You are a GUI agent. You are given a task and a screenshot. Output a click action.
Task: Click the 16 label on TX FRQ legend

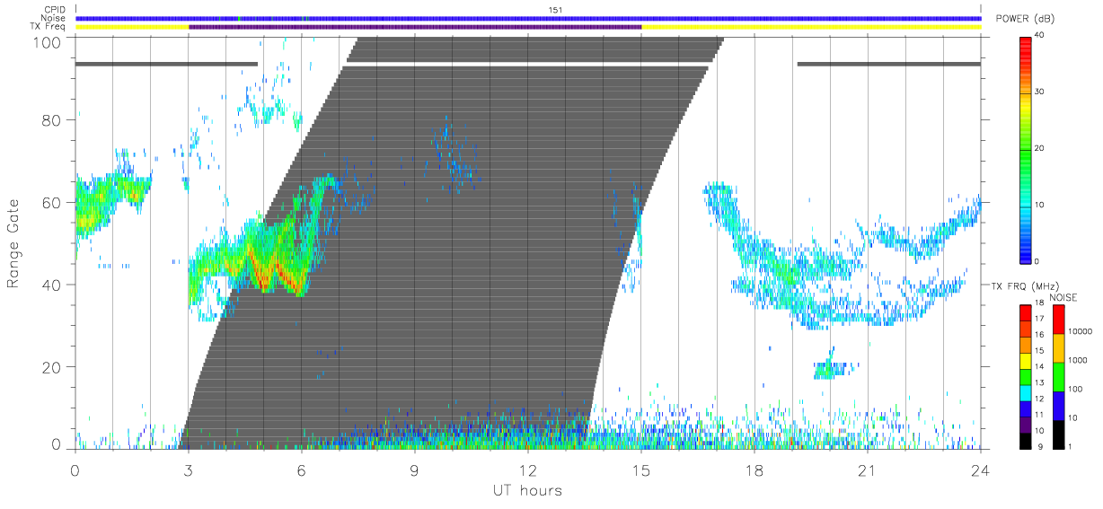point(1039,335)
